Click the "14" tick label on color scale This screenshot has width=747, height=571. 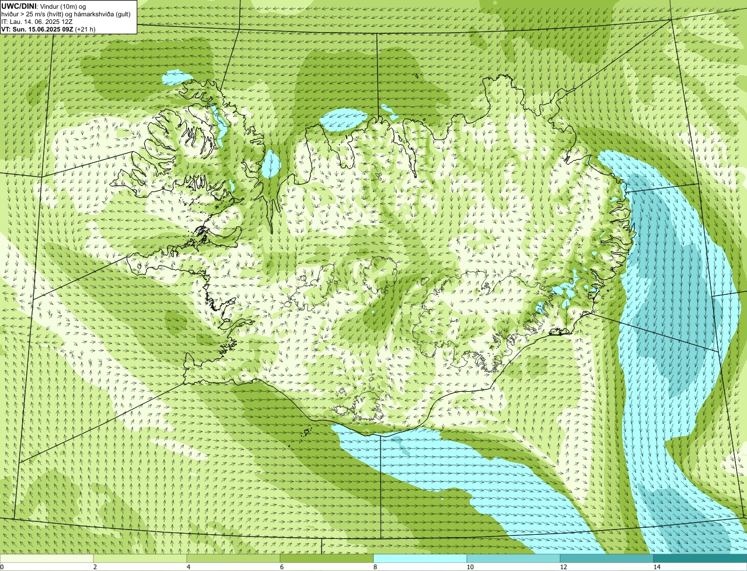point(657,567)
